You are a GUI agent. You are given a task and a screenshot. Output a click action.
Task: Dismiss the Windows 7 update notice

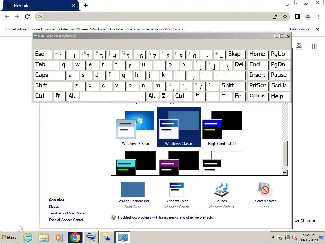[x=317, y=29]
